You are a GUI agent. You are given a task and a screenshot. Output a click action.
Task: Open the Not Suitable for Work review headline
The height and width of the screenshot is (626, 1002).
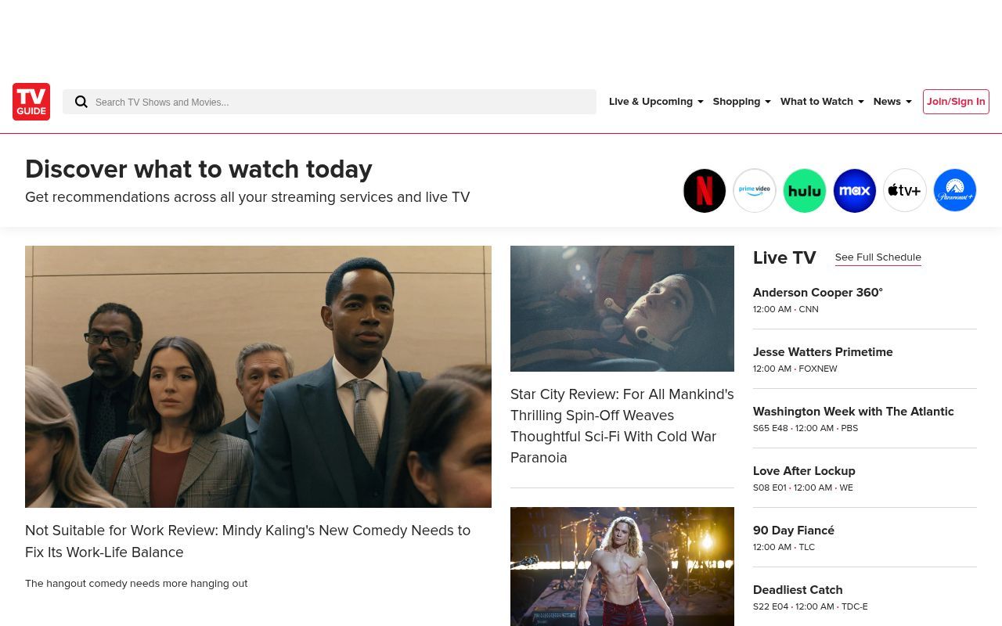(x=248, y=541)
